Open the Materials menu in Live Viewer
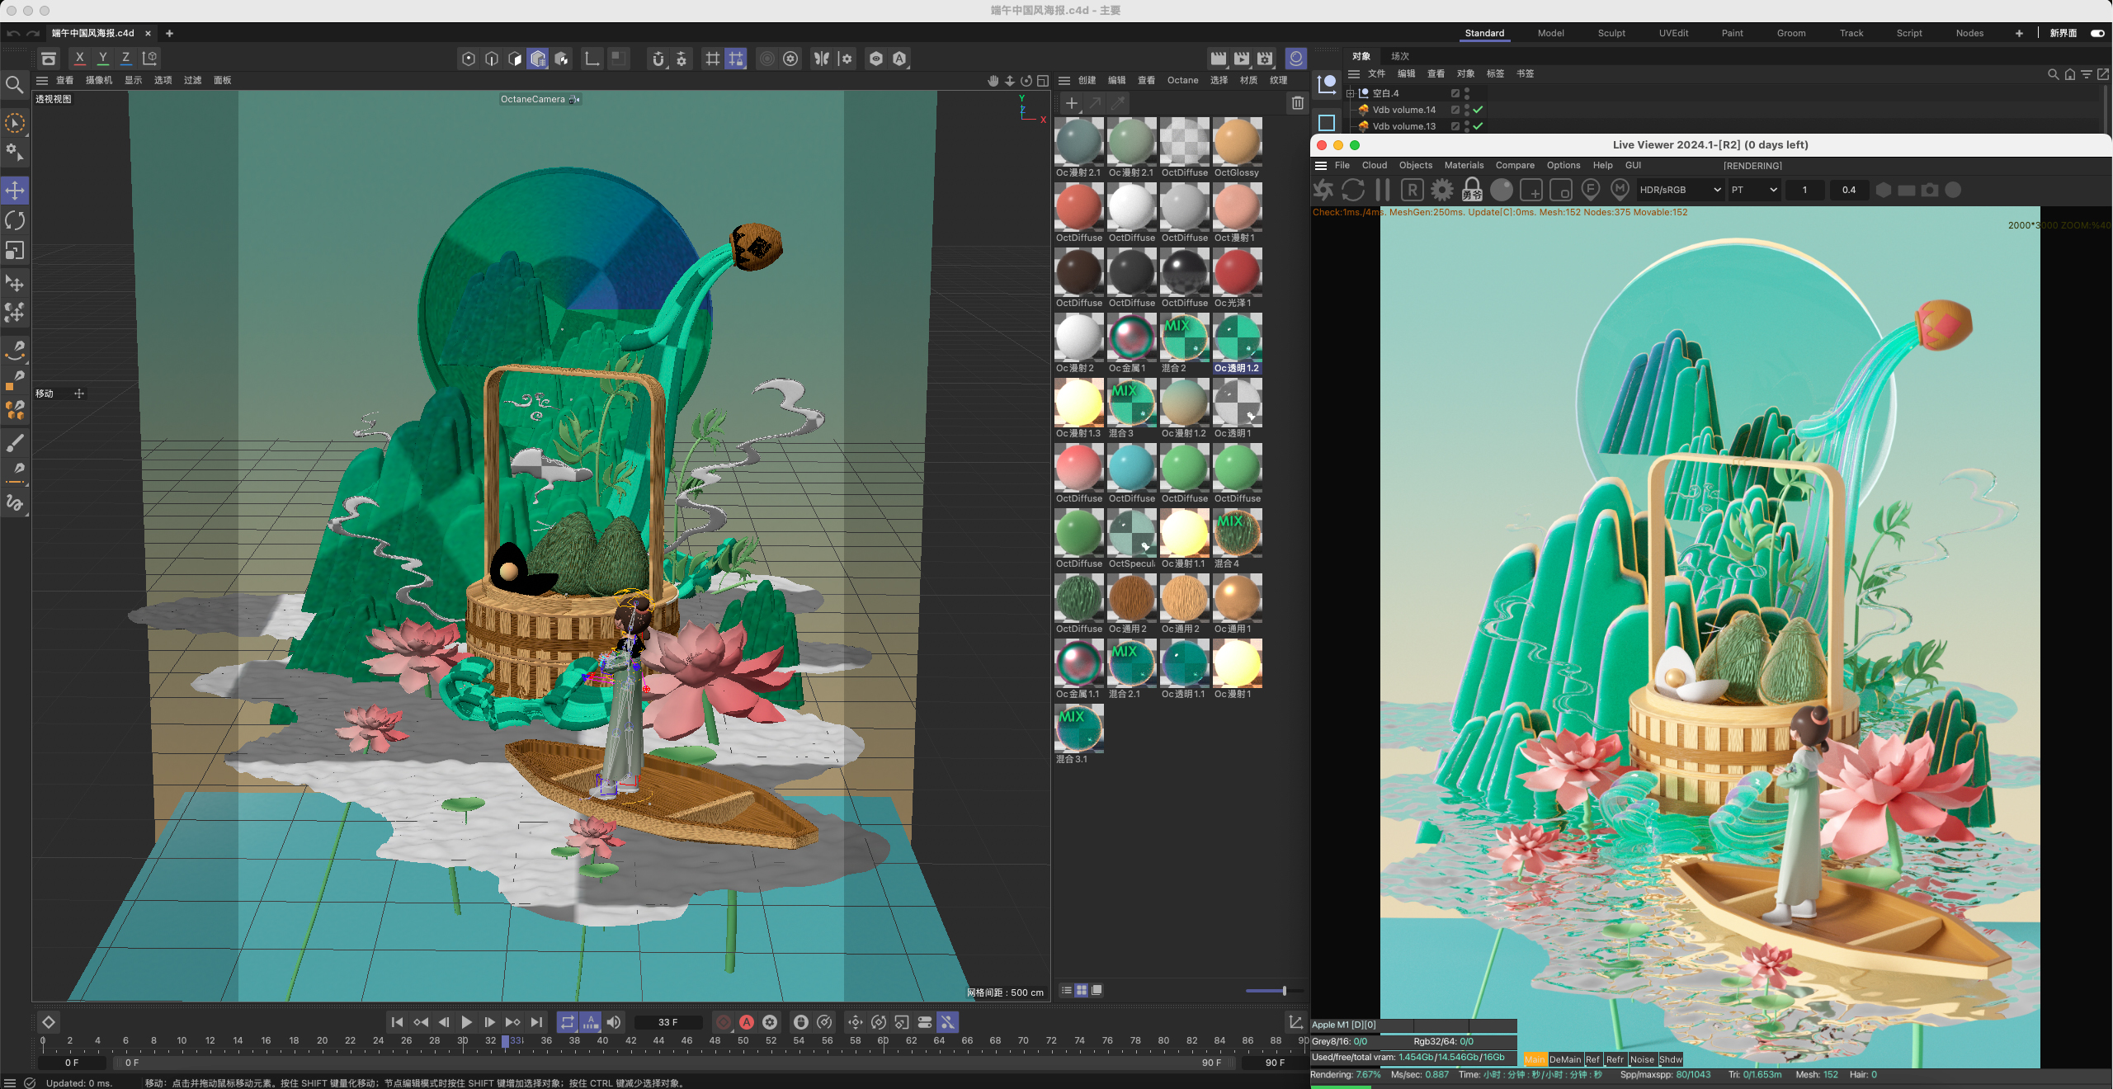This screenshot has height=1089, width=2113. point(1463,165)
